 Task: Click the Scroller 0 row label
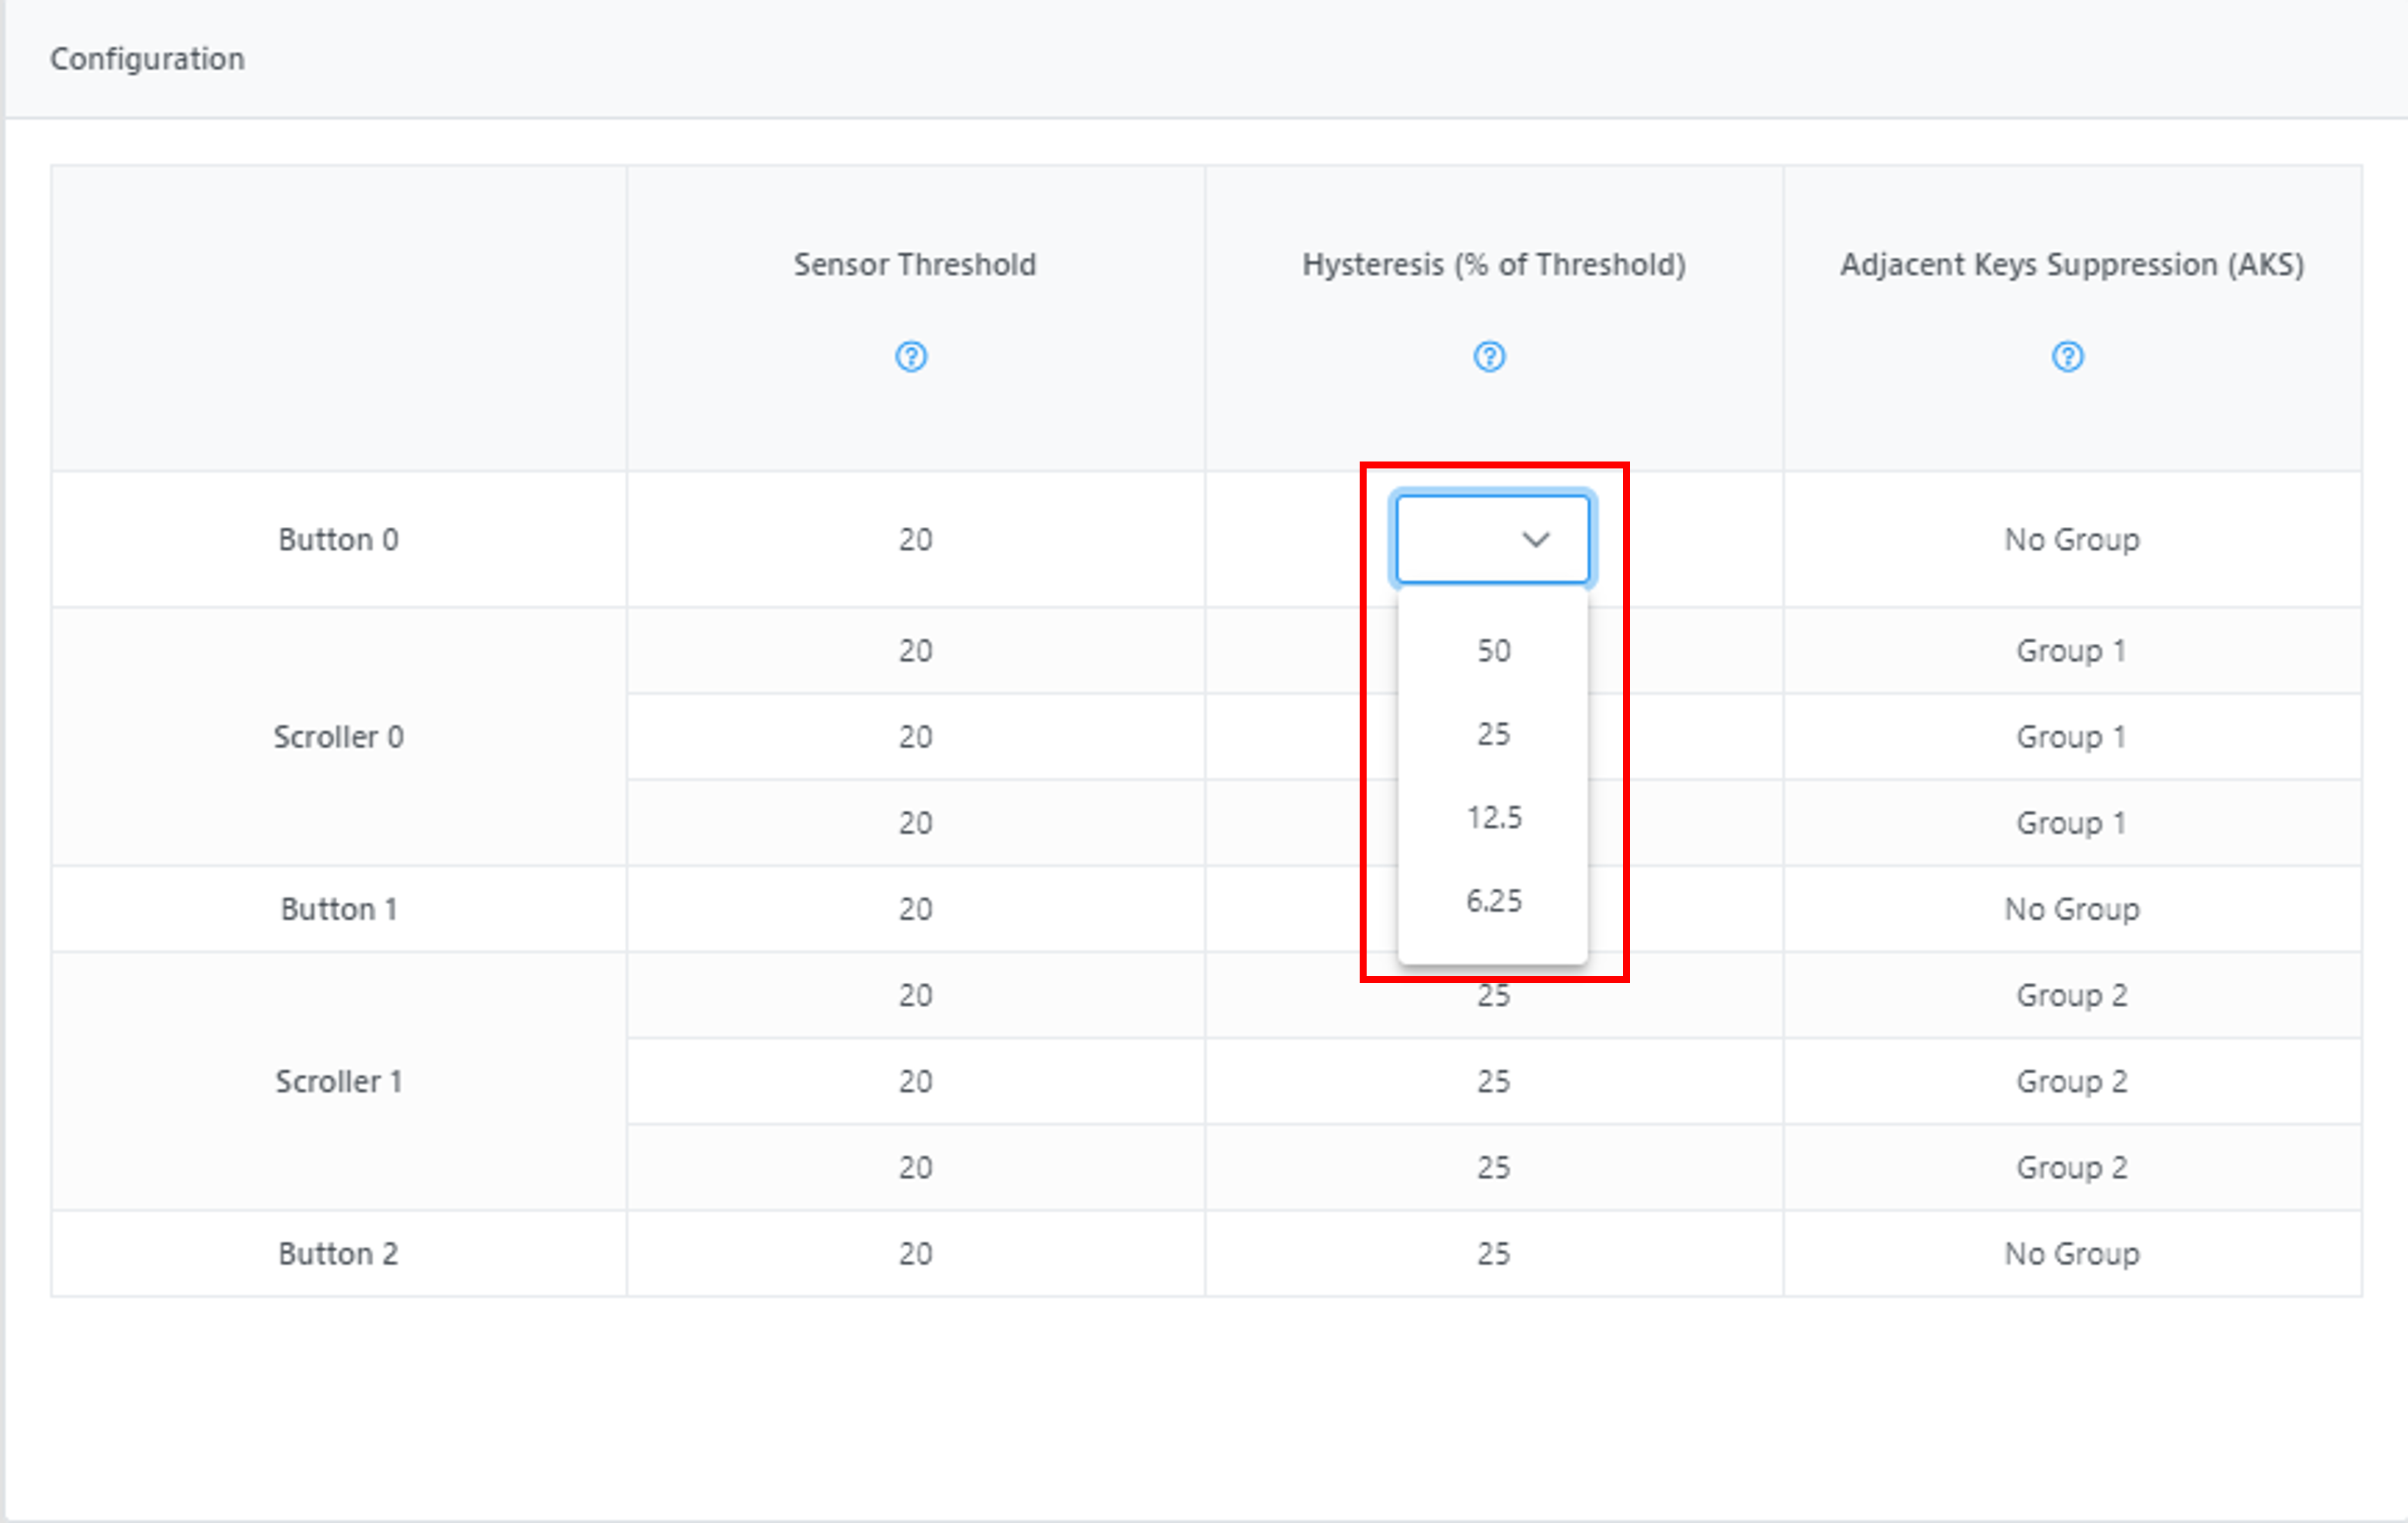pyautogui.click(x=338, y=736)
